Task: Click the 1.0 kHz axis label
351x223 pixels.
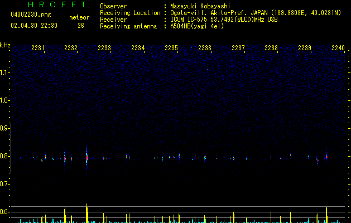Action: pos(4,100)
